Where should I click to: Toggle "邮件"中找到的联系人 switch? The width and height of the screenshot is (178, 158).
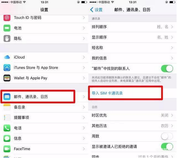167,68
